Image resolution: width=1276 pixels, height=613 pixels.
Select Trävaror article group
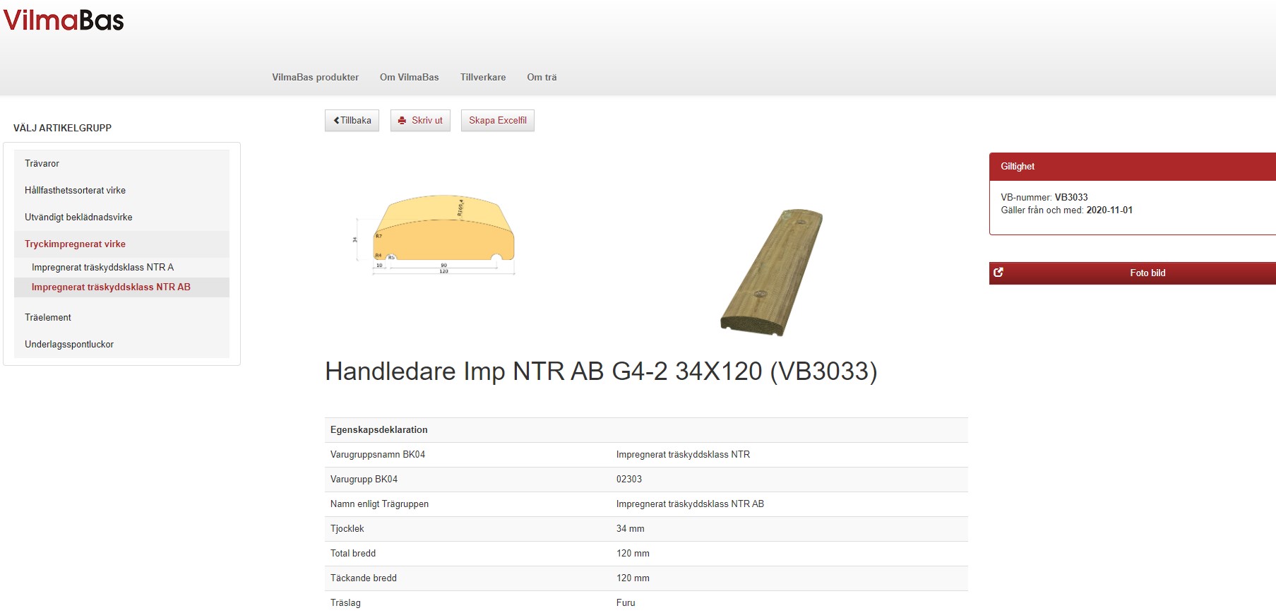click(x=42, y=164)
